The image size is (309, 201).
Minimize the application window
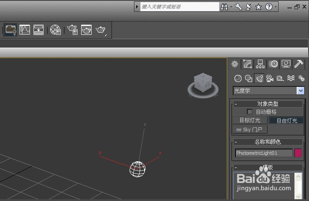[x=290, y=7]
